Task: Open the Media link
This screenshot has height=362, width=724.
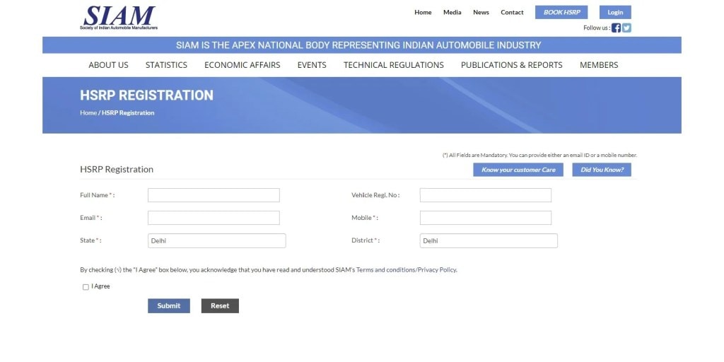Action: (x=452, y=13)
